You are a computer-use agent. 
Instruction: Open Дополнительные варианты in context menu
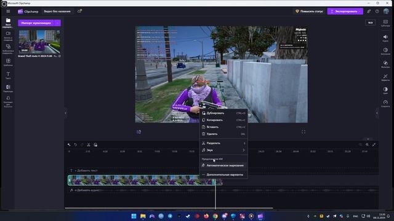pyautogui.click(x=223, y=174)
